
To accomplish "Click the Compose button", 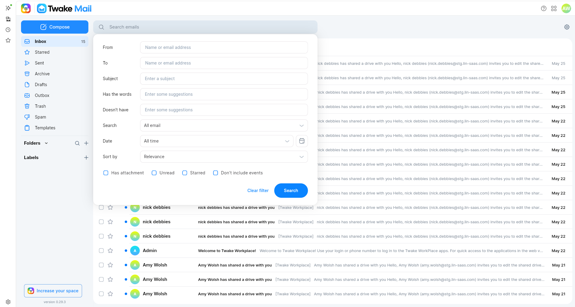I will (x=55, y=27).
